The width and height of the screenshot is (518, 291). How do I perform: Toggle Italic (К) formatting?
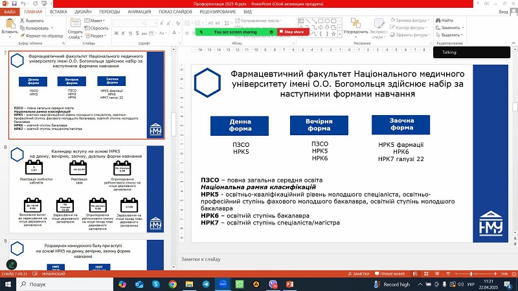(x=123, y=33)
